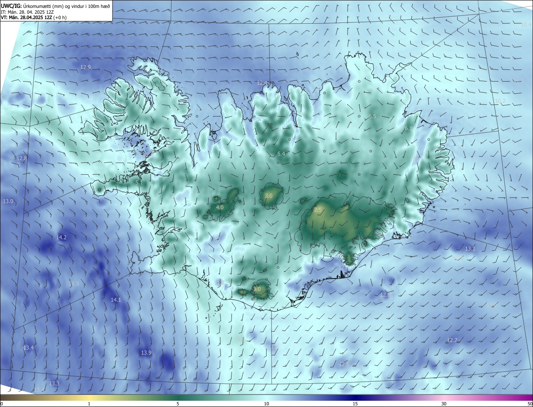Click the 6.1 value near the east coast
The image size is (533, 407).
(408, 129)
